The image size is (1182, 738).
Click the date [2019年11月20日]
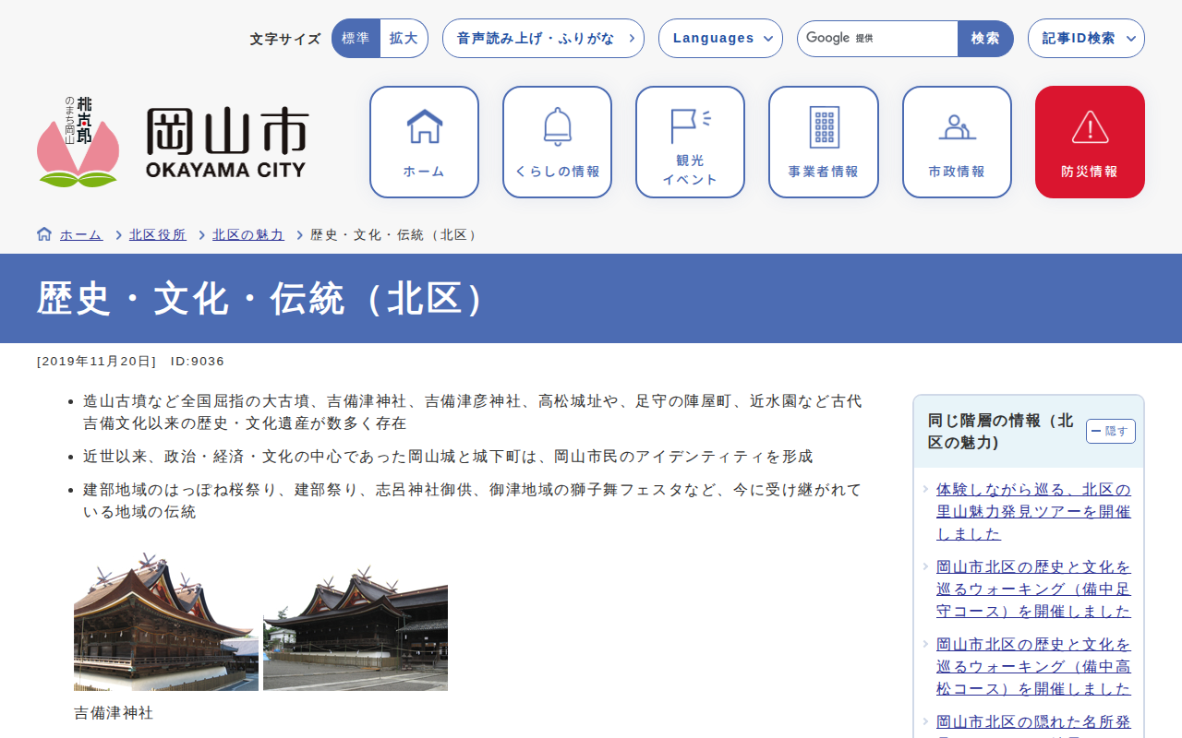(97, 362)
